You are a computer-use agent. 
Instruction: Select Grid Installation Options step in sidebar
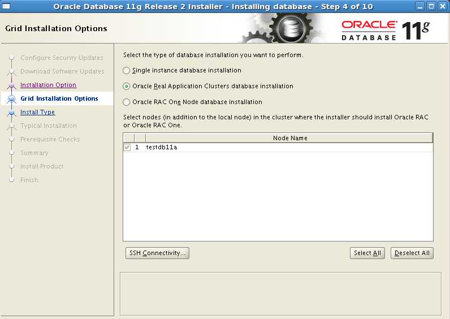[x=59, y=98]
